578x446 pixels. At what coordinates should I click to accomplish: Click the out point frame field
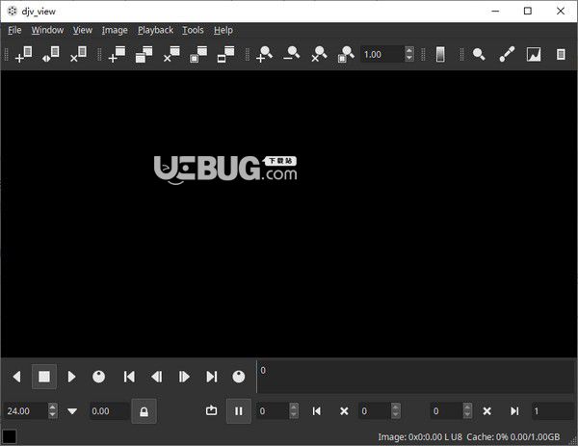[446, 411]
